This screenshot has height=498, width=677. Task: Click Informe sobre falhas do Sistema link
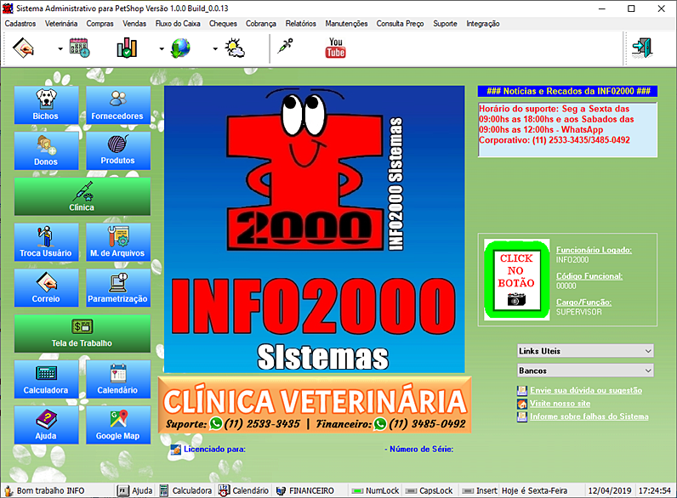click(589, 416)
